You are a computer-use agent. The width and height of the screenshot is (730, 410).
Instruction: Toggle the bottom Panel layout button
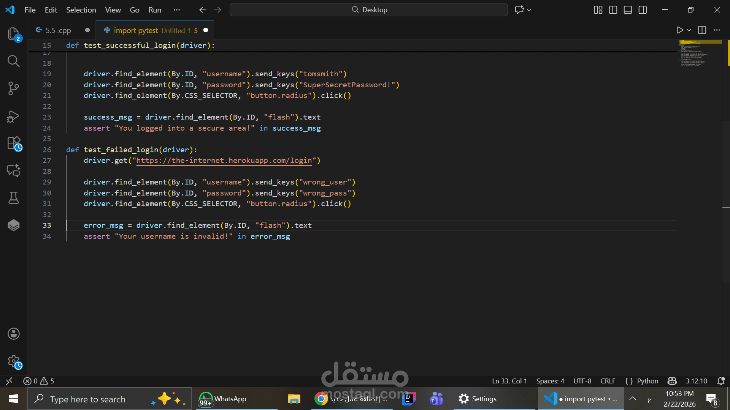[x=628, y=10]
